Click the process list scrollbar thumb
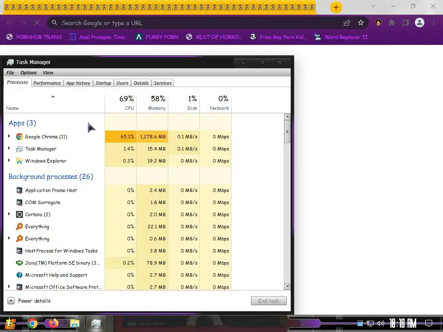This screenshot has width=443, height=332. 287,131
